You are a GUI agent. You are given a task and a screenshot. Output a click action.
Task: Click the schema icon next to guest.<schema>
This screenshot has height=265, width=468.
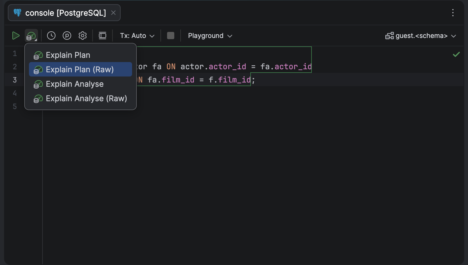pyautogui.click(x=389, y=36)
